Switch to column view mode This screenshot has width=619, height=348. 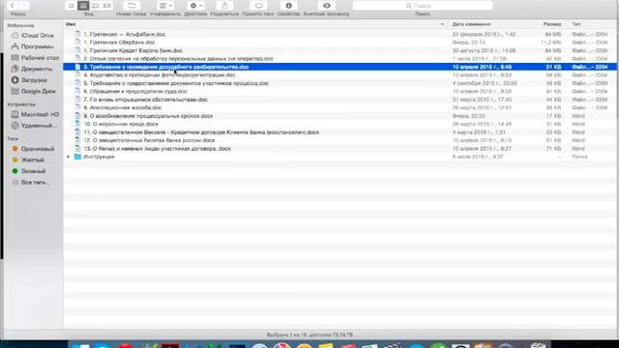(95, 6)
